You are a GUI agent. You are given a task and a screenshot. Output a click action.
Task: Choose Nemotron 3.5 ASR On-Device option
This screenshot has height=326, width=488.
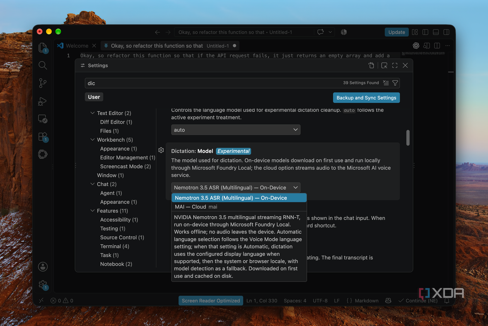point(239,198)
